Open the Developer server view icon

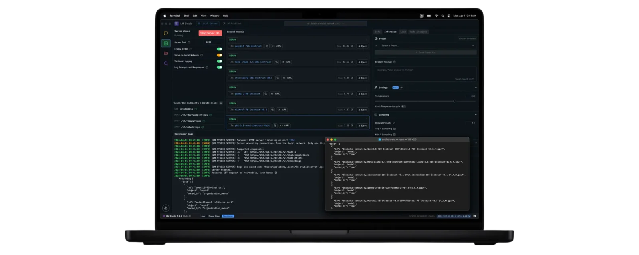[x=166, y=43]
